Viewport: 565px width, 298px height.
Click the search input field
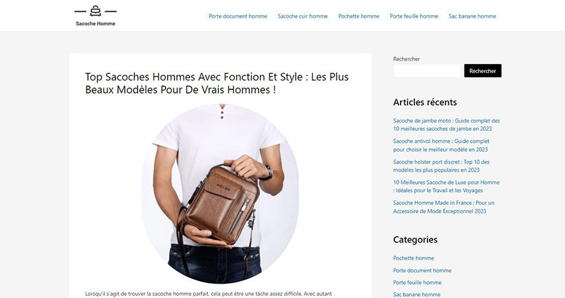[427, 70]
